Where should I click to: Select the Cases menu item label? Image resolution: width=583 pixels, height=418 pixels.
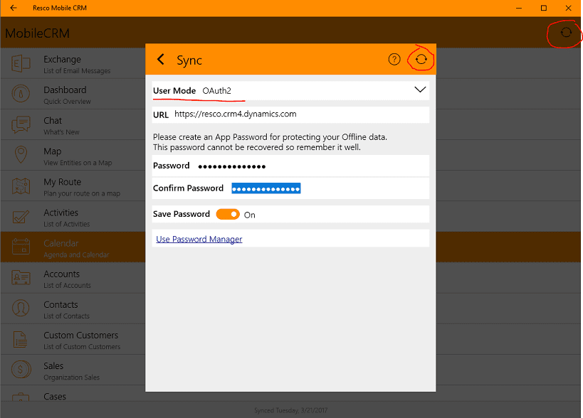(55, 397)
